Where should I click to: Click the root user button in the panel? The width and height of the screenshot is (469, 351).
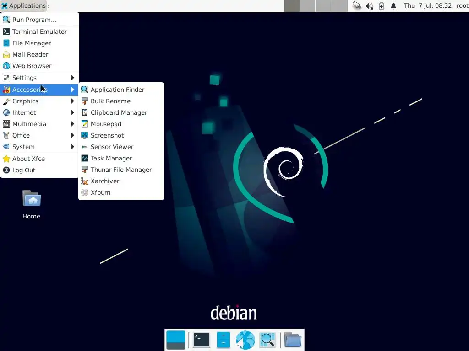[462, 5]
